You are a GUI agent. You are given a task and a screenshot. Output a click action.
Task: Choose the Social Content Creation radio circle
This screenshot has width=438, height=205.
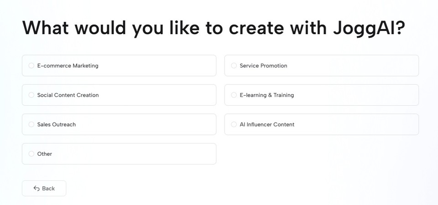[x=31, y=95]
